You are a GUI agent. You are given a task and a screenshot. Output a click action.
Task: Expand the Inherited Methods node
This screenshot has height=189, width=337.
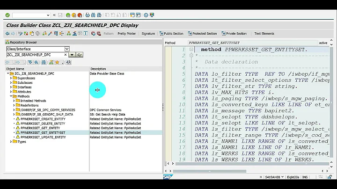coord(14,101)
